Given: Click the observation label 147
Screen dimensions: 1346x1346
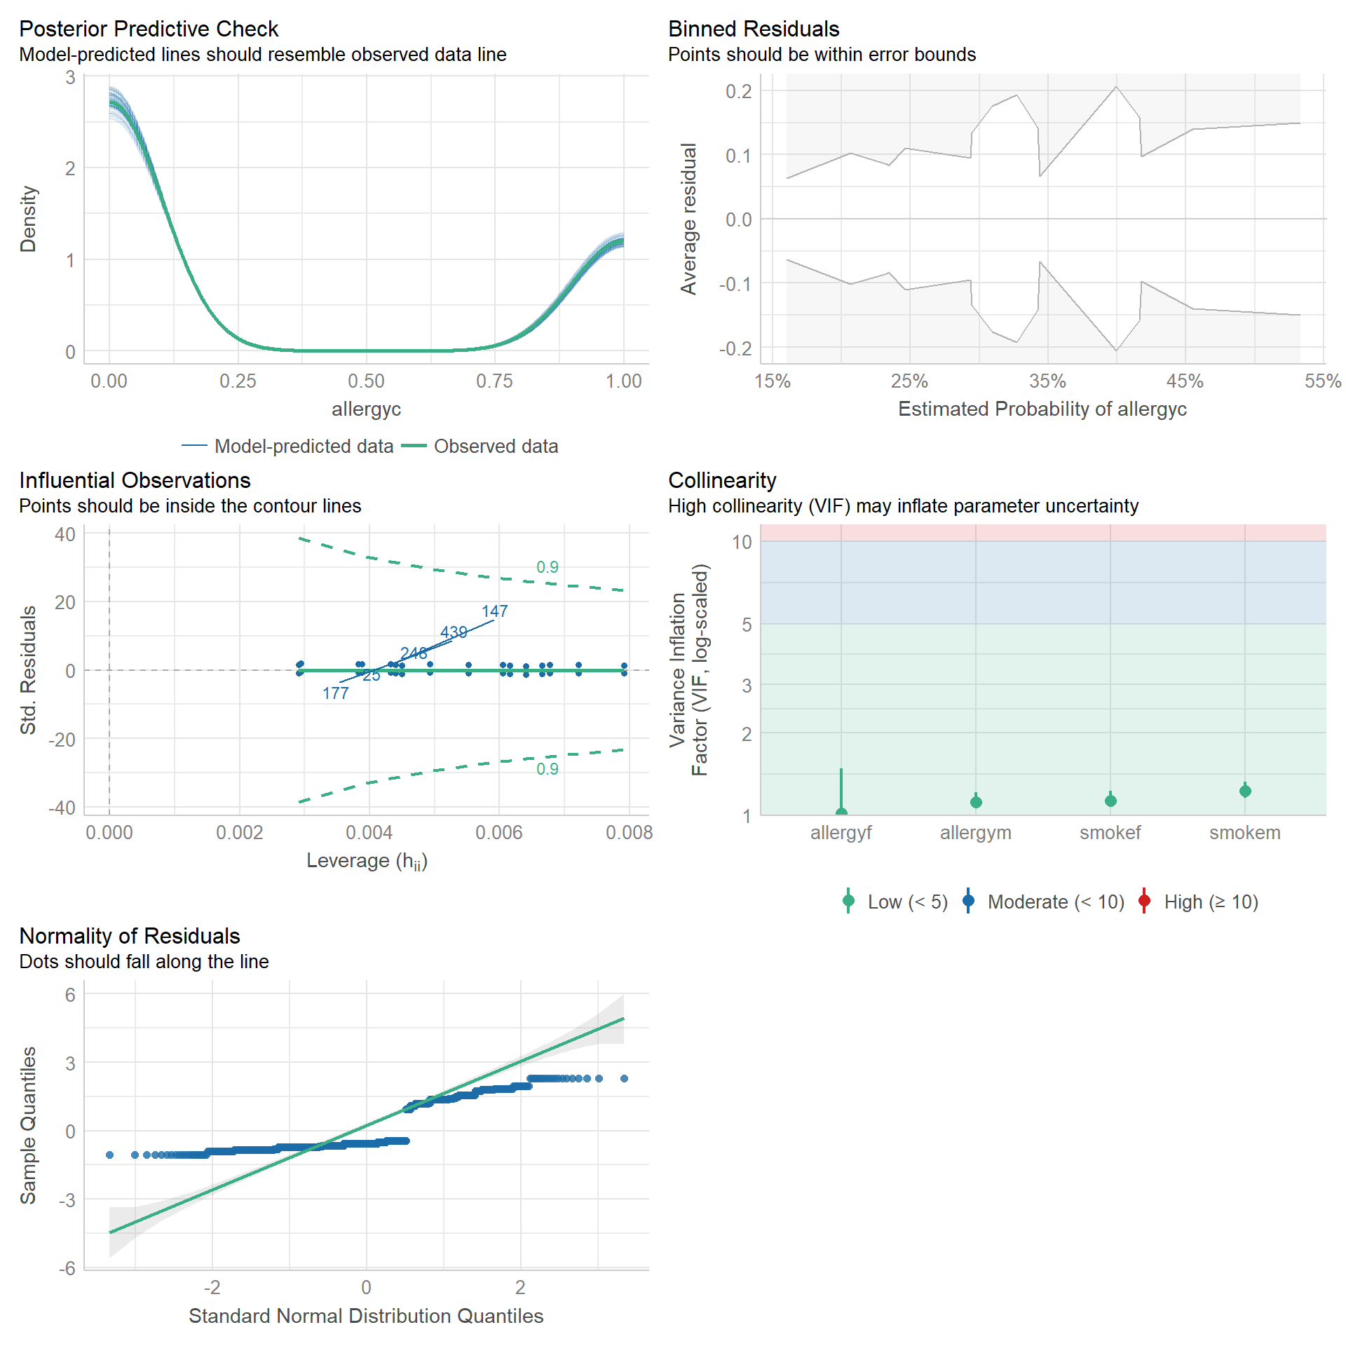Looking at the screenshot, I should tap(494, 611).
